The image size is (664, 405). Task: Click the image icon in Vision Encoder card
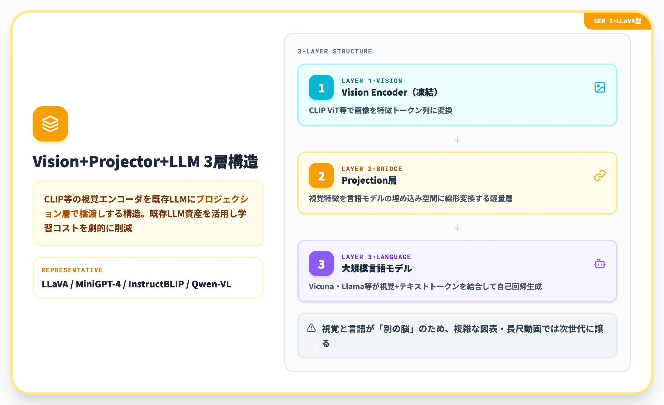pos(600,87)
